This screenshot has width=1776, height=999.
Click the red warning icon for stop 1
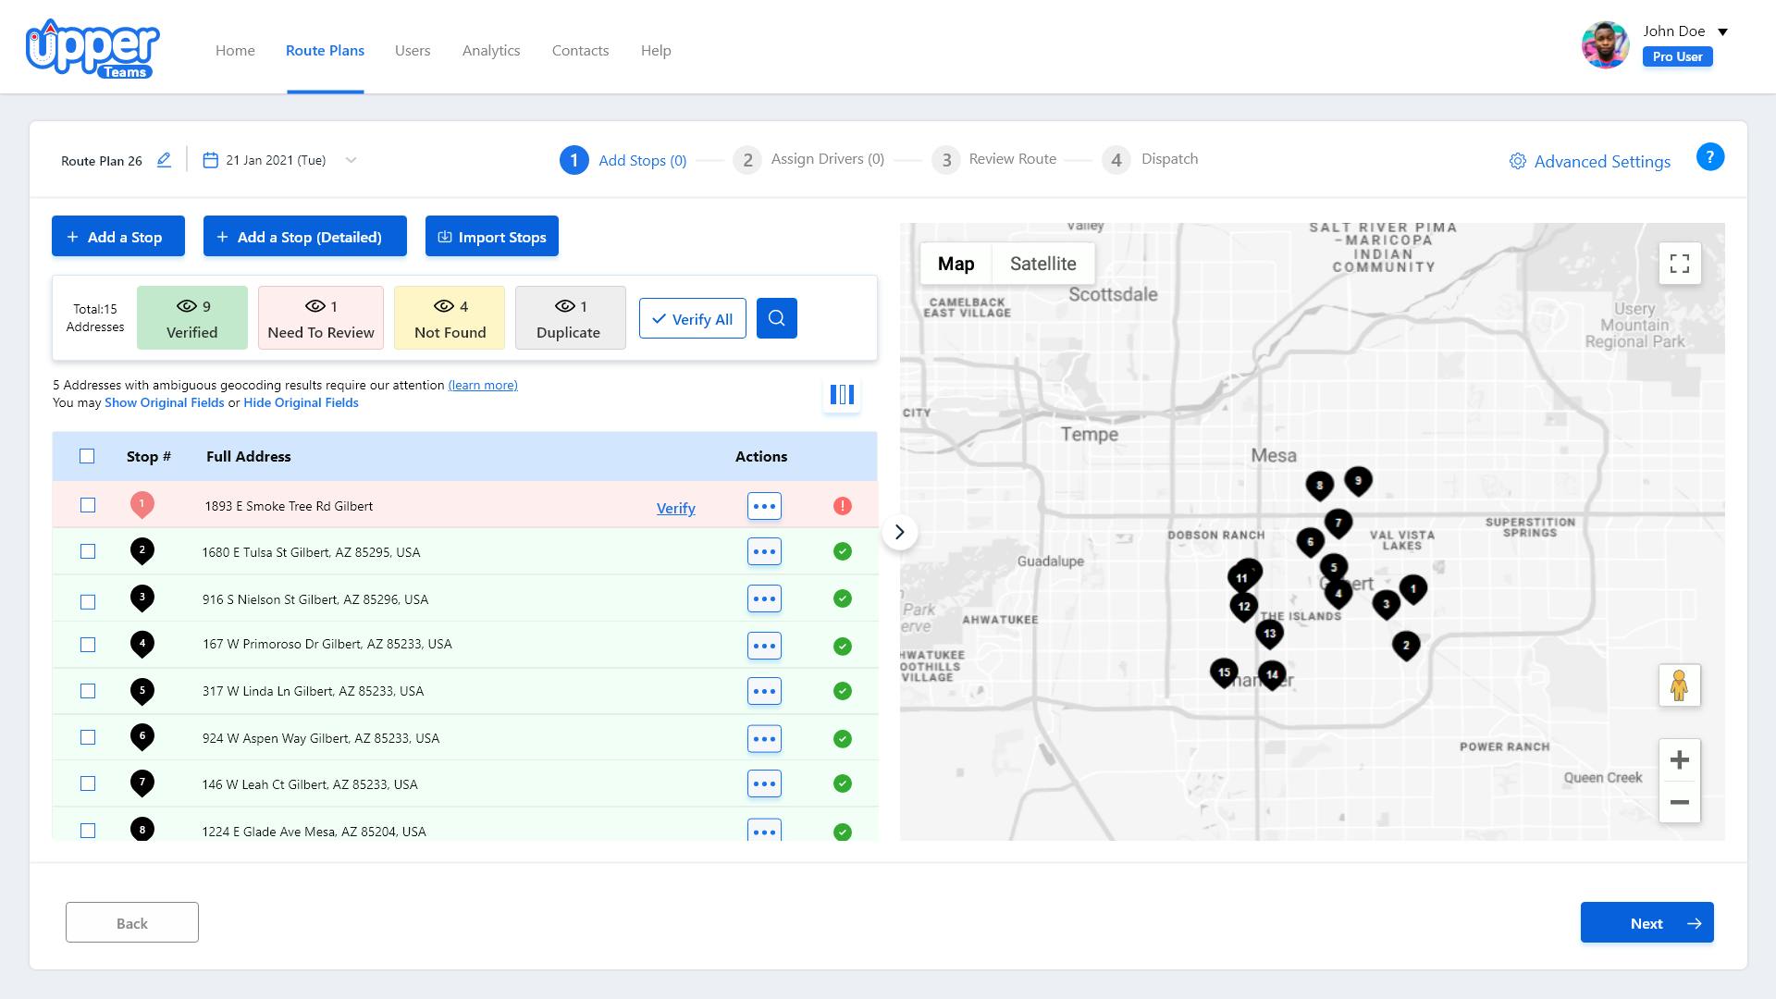pyautogui.click(x=842, y=506)
